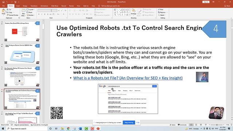Viewport: 233px width, 131px height.
Task: Select the rectangle shape in Drawing gallery
Action: point(122,10)
